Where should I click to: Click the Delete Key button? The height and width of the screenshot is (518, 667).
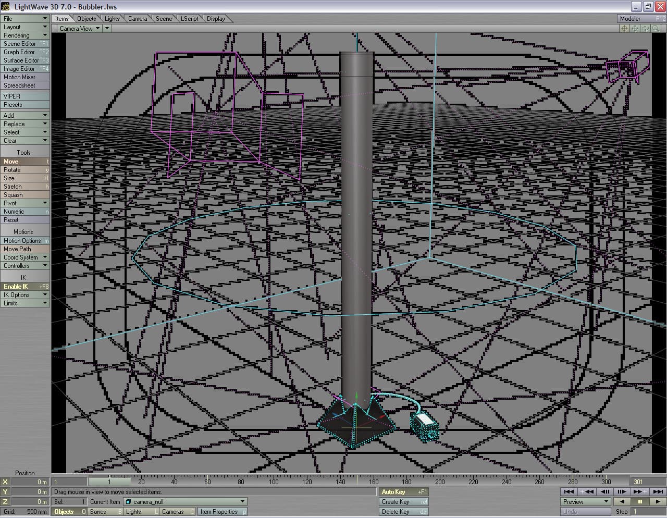click(x=404, y=512)
